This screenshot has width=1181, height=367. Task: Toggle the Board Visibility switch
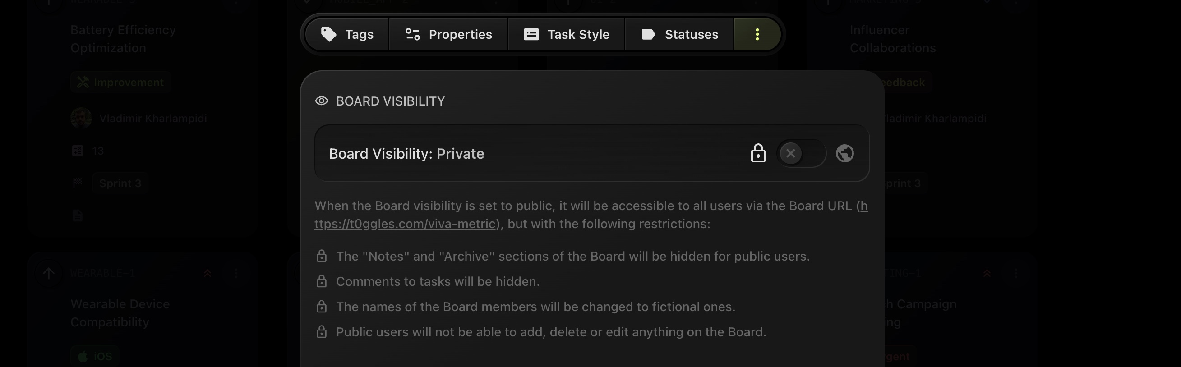[x=800, y=153]
